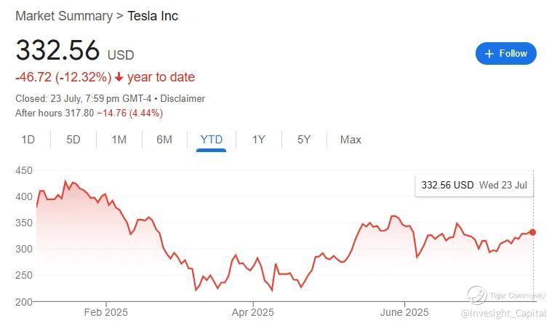View the 5Y price history
Screen dimensions: 557x326
(304, 140)
